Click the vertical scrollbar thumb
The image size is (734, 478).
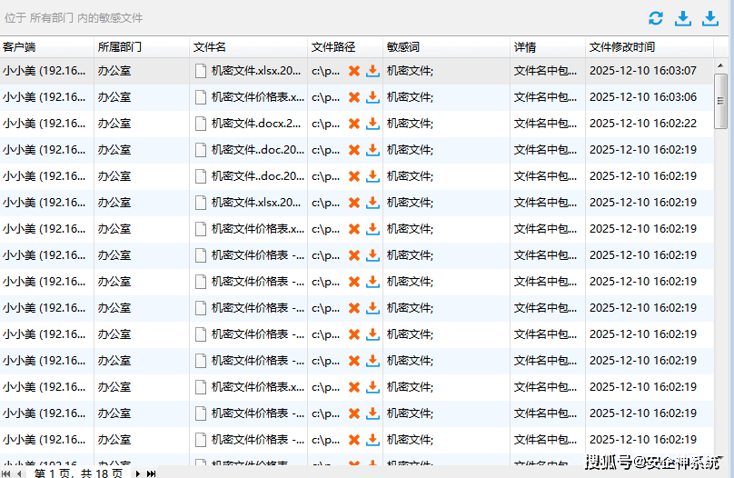coord(720,101)
